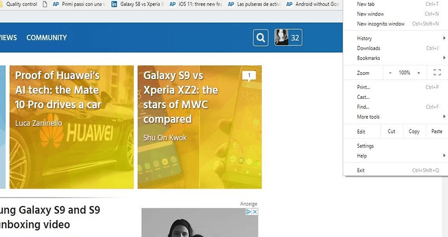Screen dimensions: 448x237
Task: Open 'Las pulseras de activi' bookmark
Action: [254, 4]
